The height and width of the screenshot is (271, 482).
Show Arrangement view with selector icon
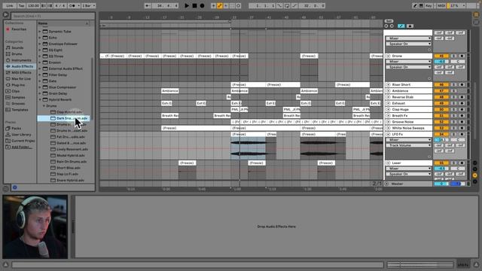(476, 15)
